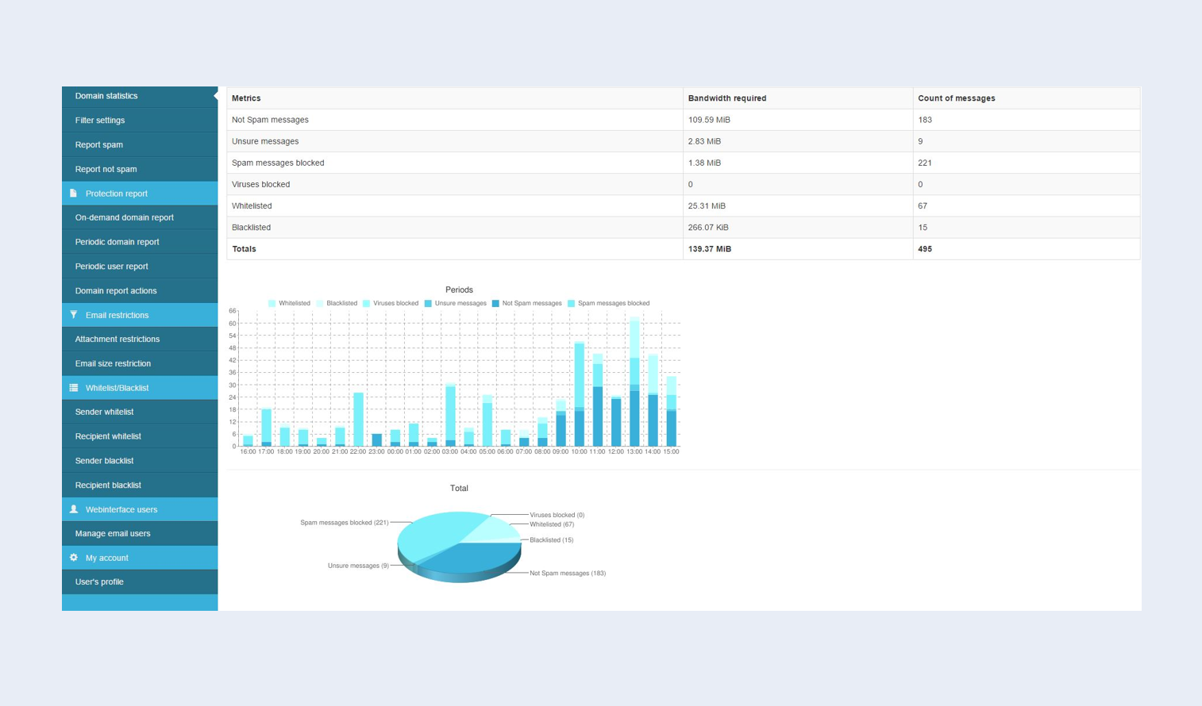Open Manage email users
This screenshot has height=706, width=1202.
pyautogui.click(x=140, y=533)
